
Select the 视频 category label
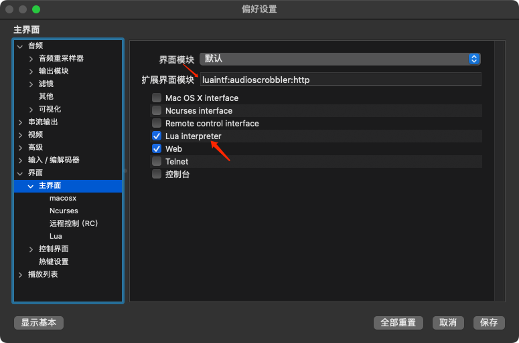35,134
